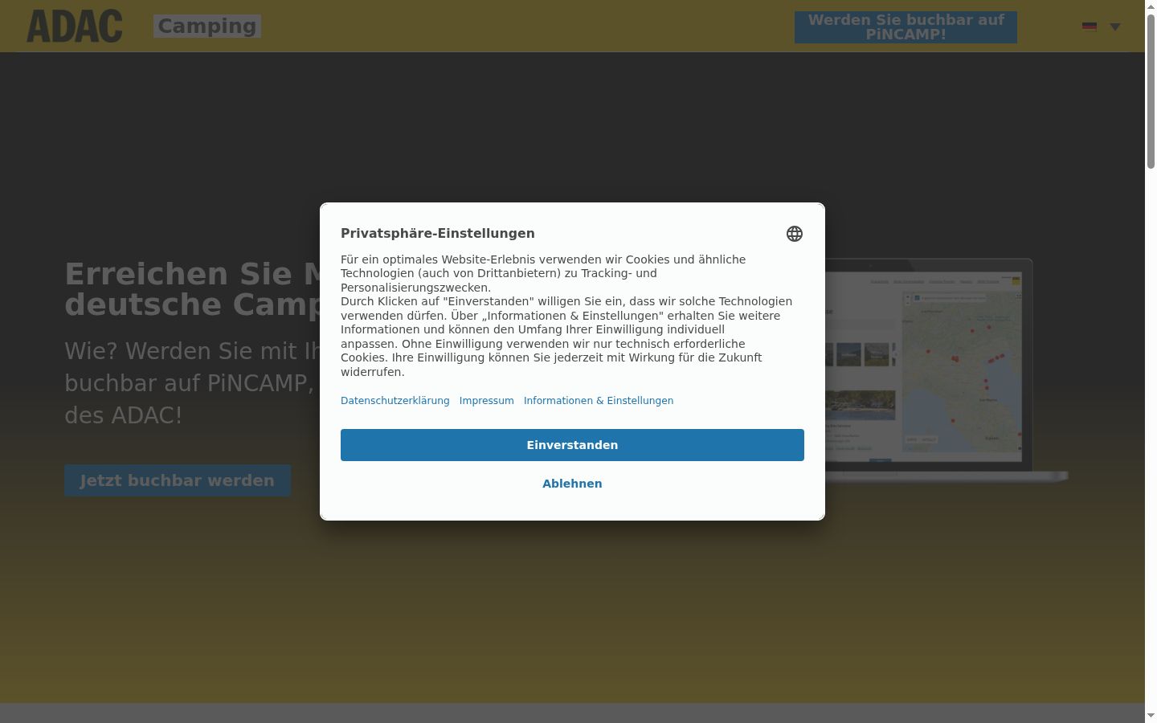Viewport: 1157px width, 723px height.
Task: Click scrollbar up arrow
Action: point(1151,6)
